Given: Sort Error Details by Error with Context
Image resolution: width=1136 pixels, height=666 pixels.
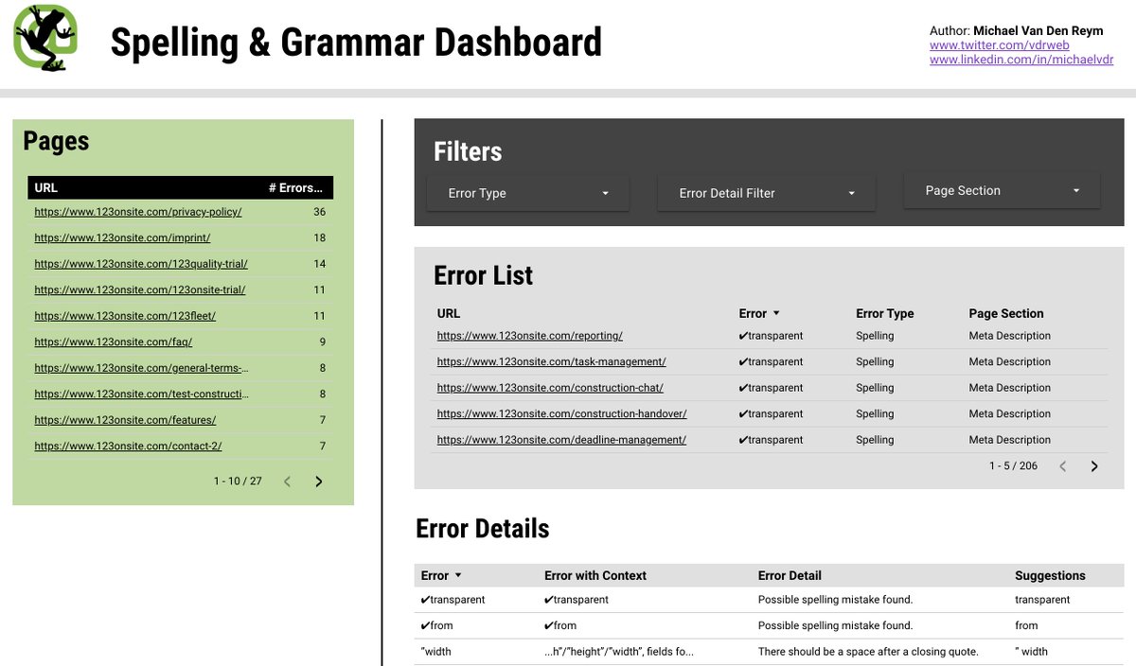Looking at the screenshot, I should pyautogui.click(x=595, y=575).
